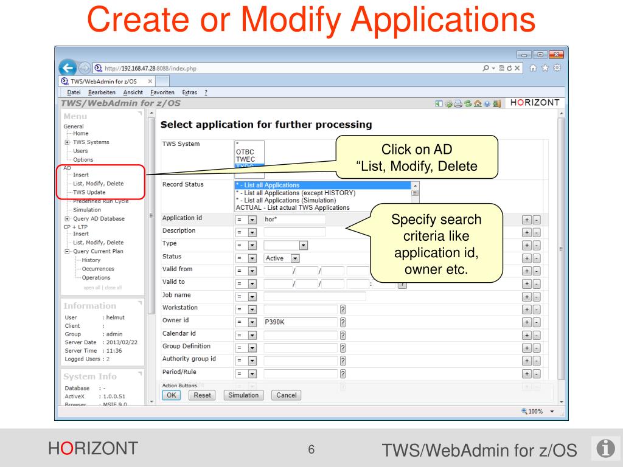Click the green bug icon in WebAdmin toolbar
Image resolution: width=623 pixels, height=467 pixels.
tap(448, 104)
